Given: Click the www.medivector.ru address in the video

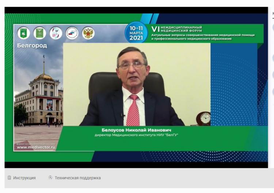Looking at the screenshot, I should 36,147.
